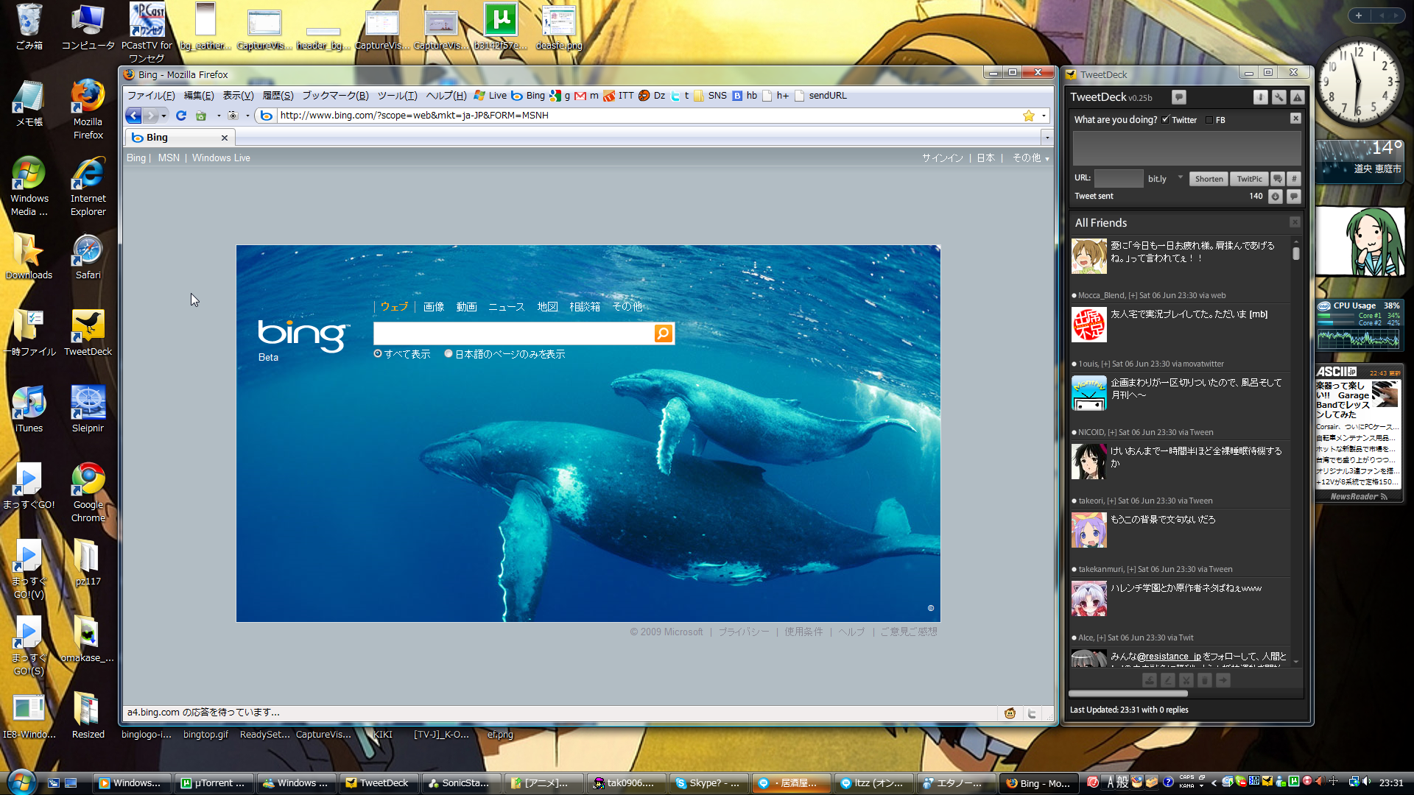Click Bing orange search magnifier button
Viewport: 1414px width, 795px height.
tap(663, 333)
